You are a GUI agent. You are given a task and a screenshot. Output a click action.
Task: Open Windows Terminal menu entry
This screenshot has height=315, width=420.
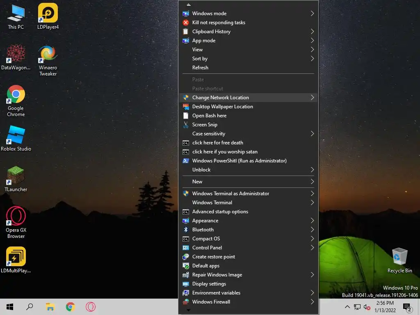(248, 203)
